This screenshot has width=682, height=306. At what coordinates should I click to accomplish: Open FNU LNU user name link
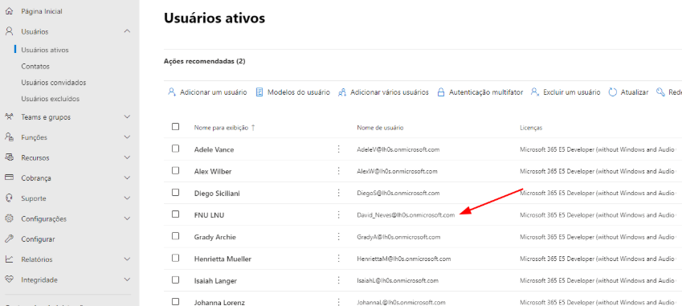pyautogui.click(x=209, y=215)
